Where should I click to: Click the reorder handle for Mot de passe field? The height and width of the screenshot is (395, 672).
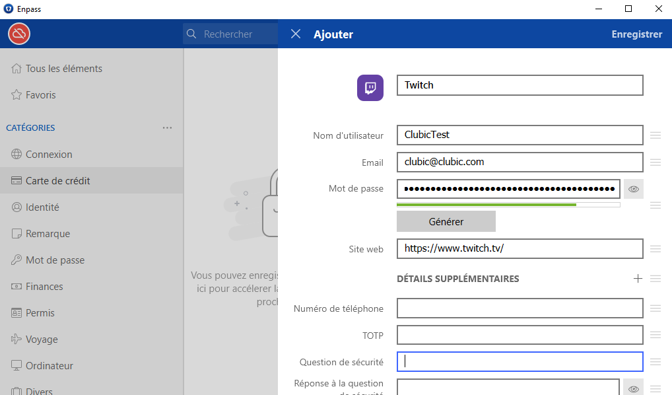[x=655, y=205]
